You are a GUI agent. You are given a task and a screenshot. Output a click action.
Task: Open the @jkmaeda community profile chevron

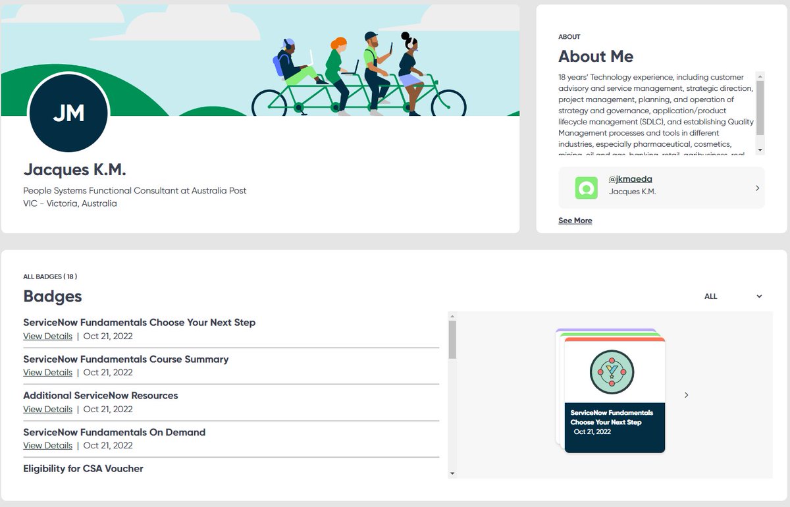pos(757,188)
